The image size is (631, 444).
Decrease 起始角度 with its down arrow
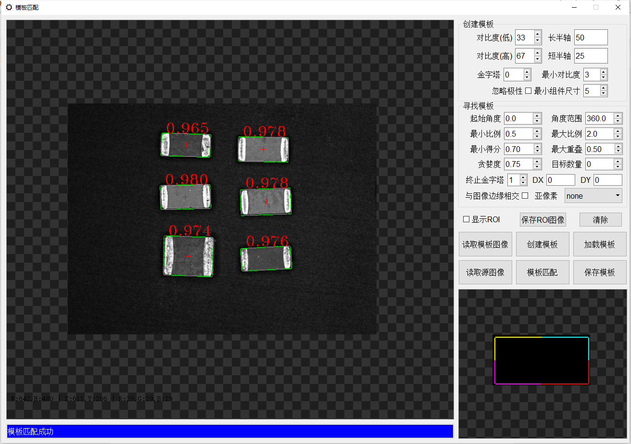(x=537, y=121)
